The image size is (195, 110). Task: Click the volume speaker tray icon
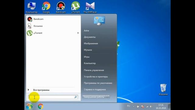pos(151,107)
